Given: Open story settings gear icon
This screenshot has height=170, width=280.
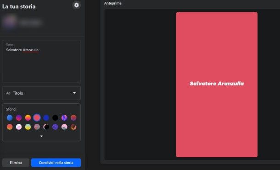Looking at the screenshot, I should 77,5.
